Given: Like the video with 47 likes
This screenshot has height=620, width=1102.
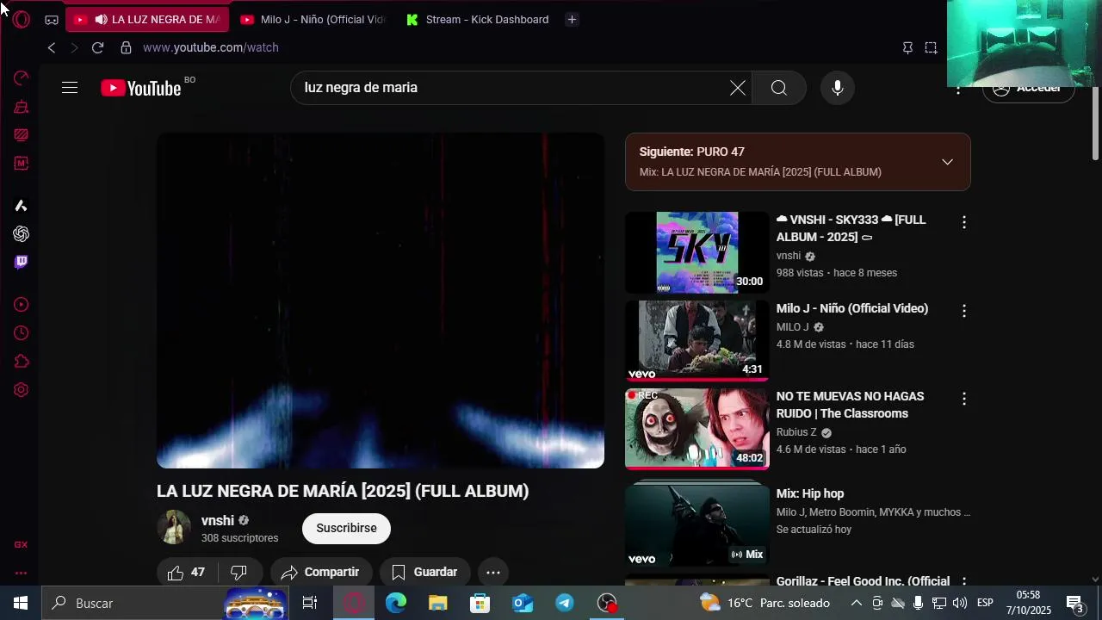Looking at the screenshot, I should [187, 573].
